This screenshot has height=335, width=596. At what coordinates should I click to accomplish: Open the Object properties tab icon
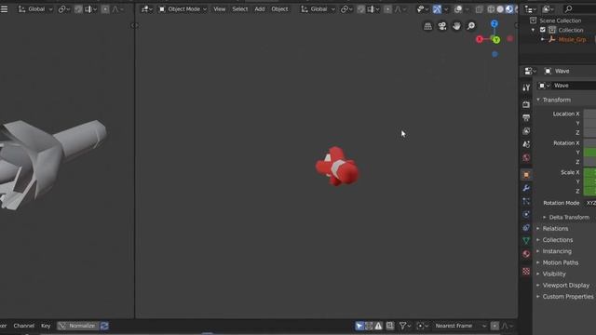tap(526, 175)
